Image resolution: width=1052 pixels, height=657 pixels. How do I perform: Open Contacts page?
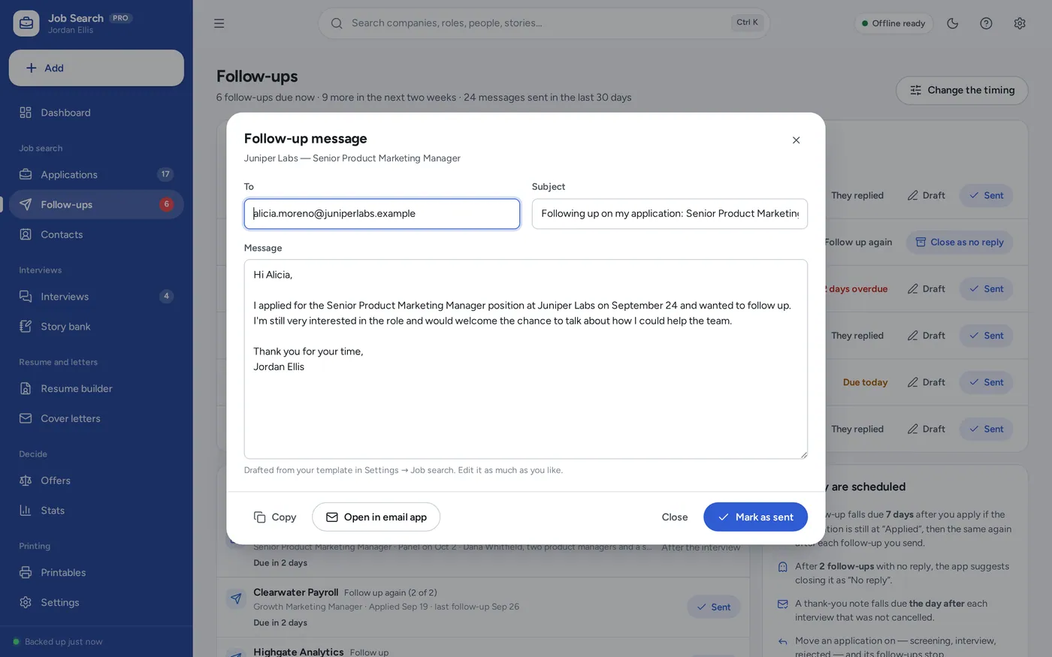pos(96,234)
